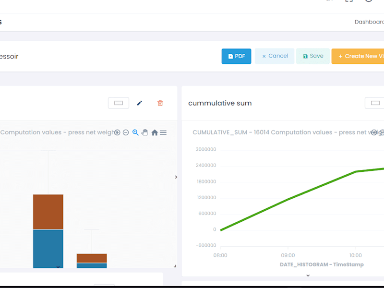
Task: Delete the bar chart with trash icon
Action: [160, 103]
